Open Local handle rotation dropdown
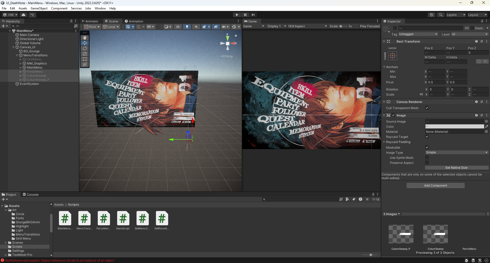The width and height of the screenshot is (490, 263). coord(111,27)
